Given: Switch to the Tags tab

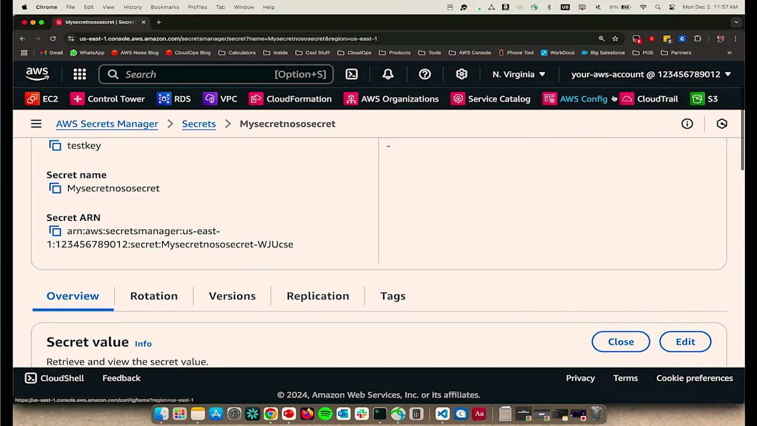Looking at the screenshot, I should (393, 296).
